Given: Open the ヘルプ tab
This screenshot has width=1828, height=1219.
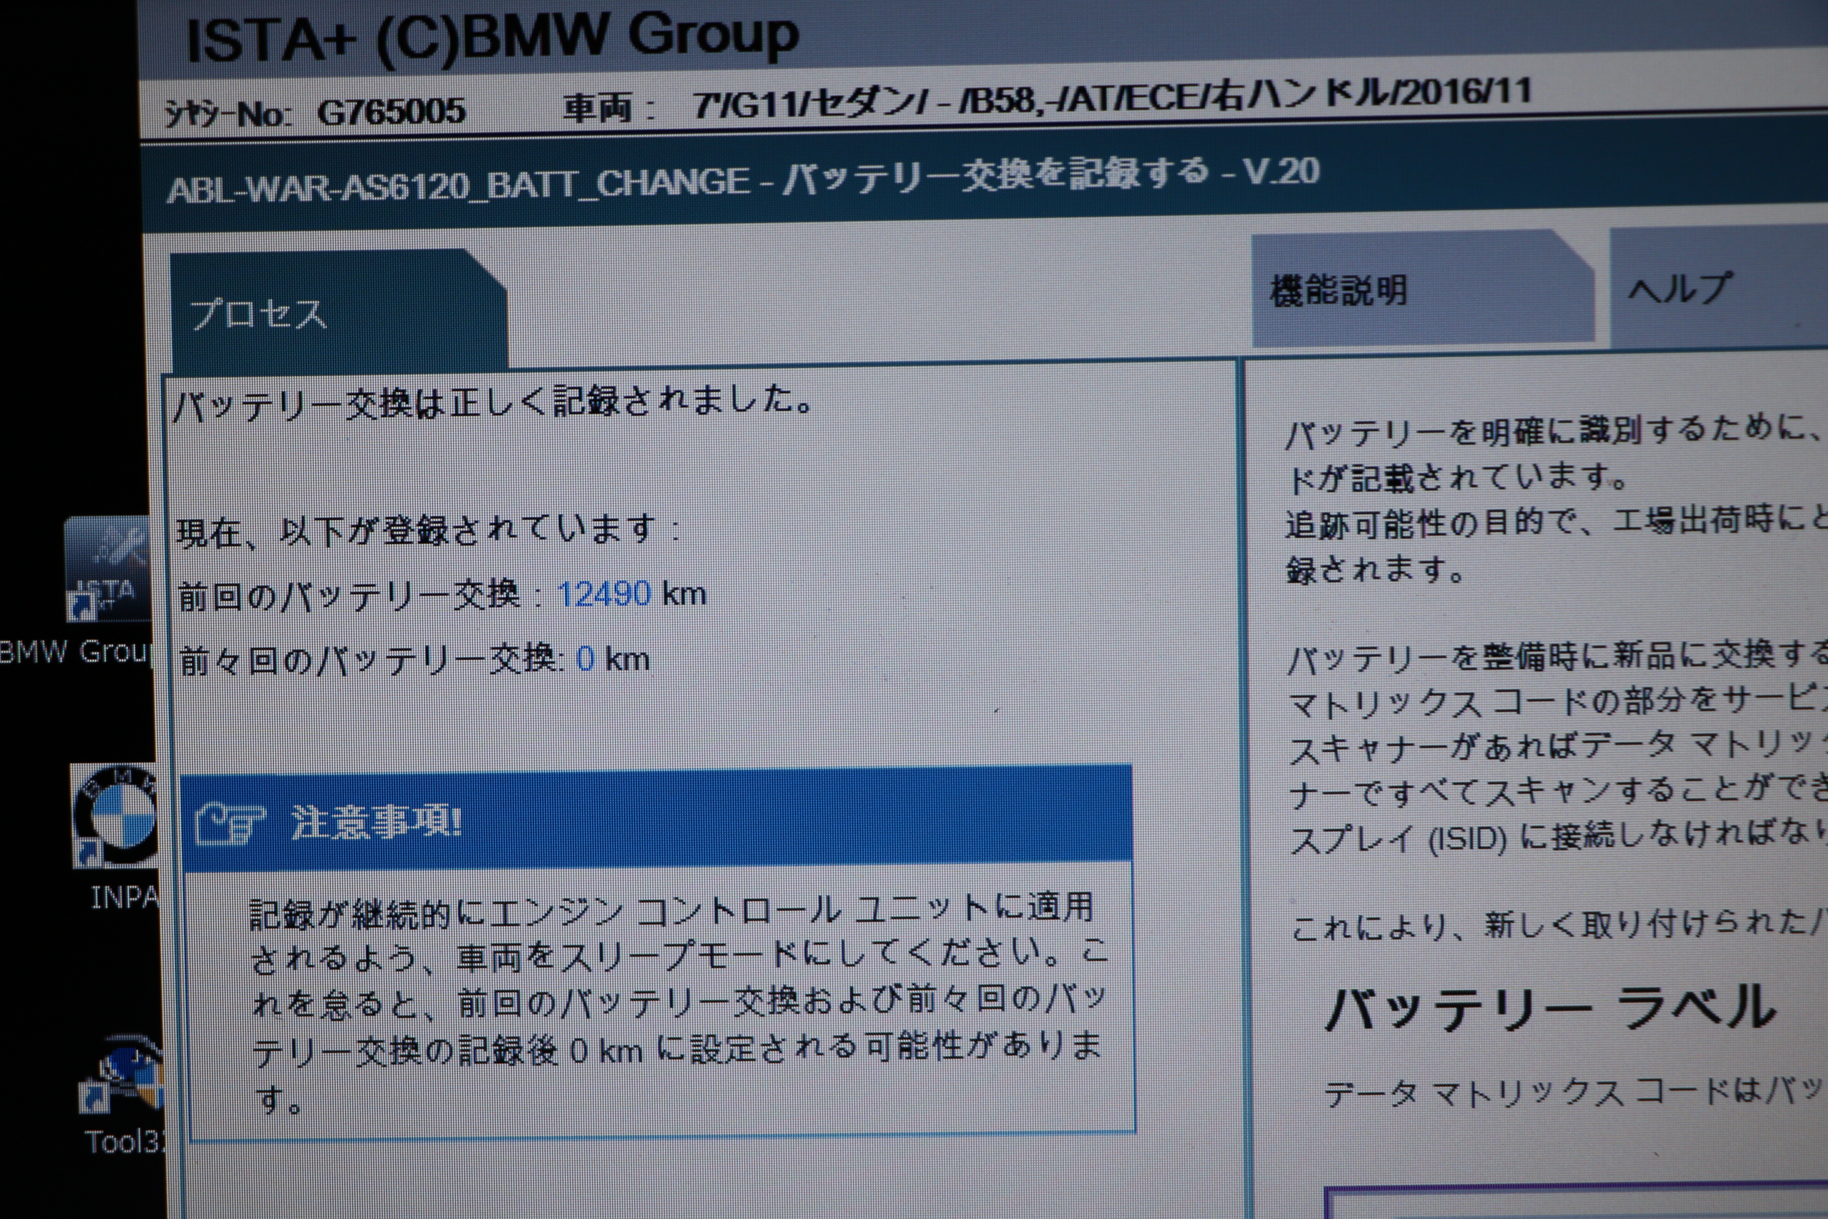Looking at the screenshot, I should coord(1719,288).
